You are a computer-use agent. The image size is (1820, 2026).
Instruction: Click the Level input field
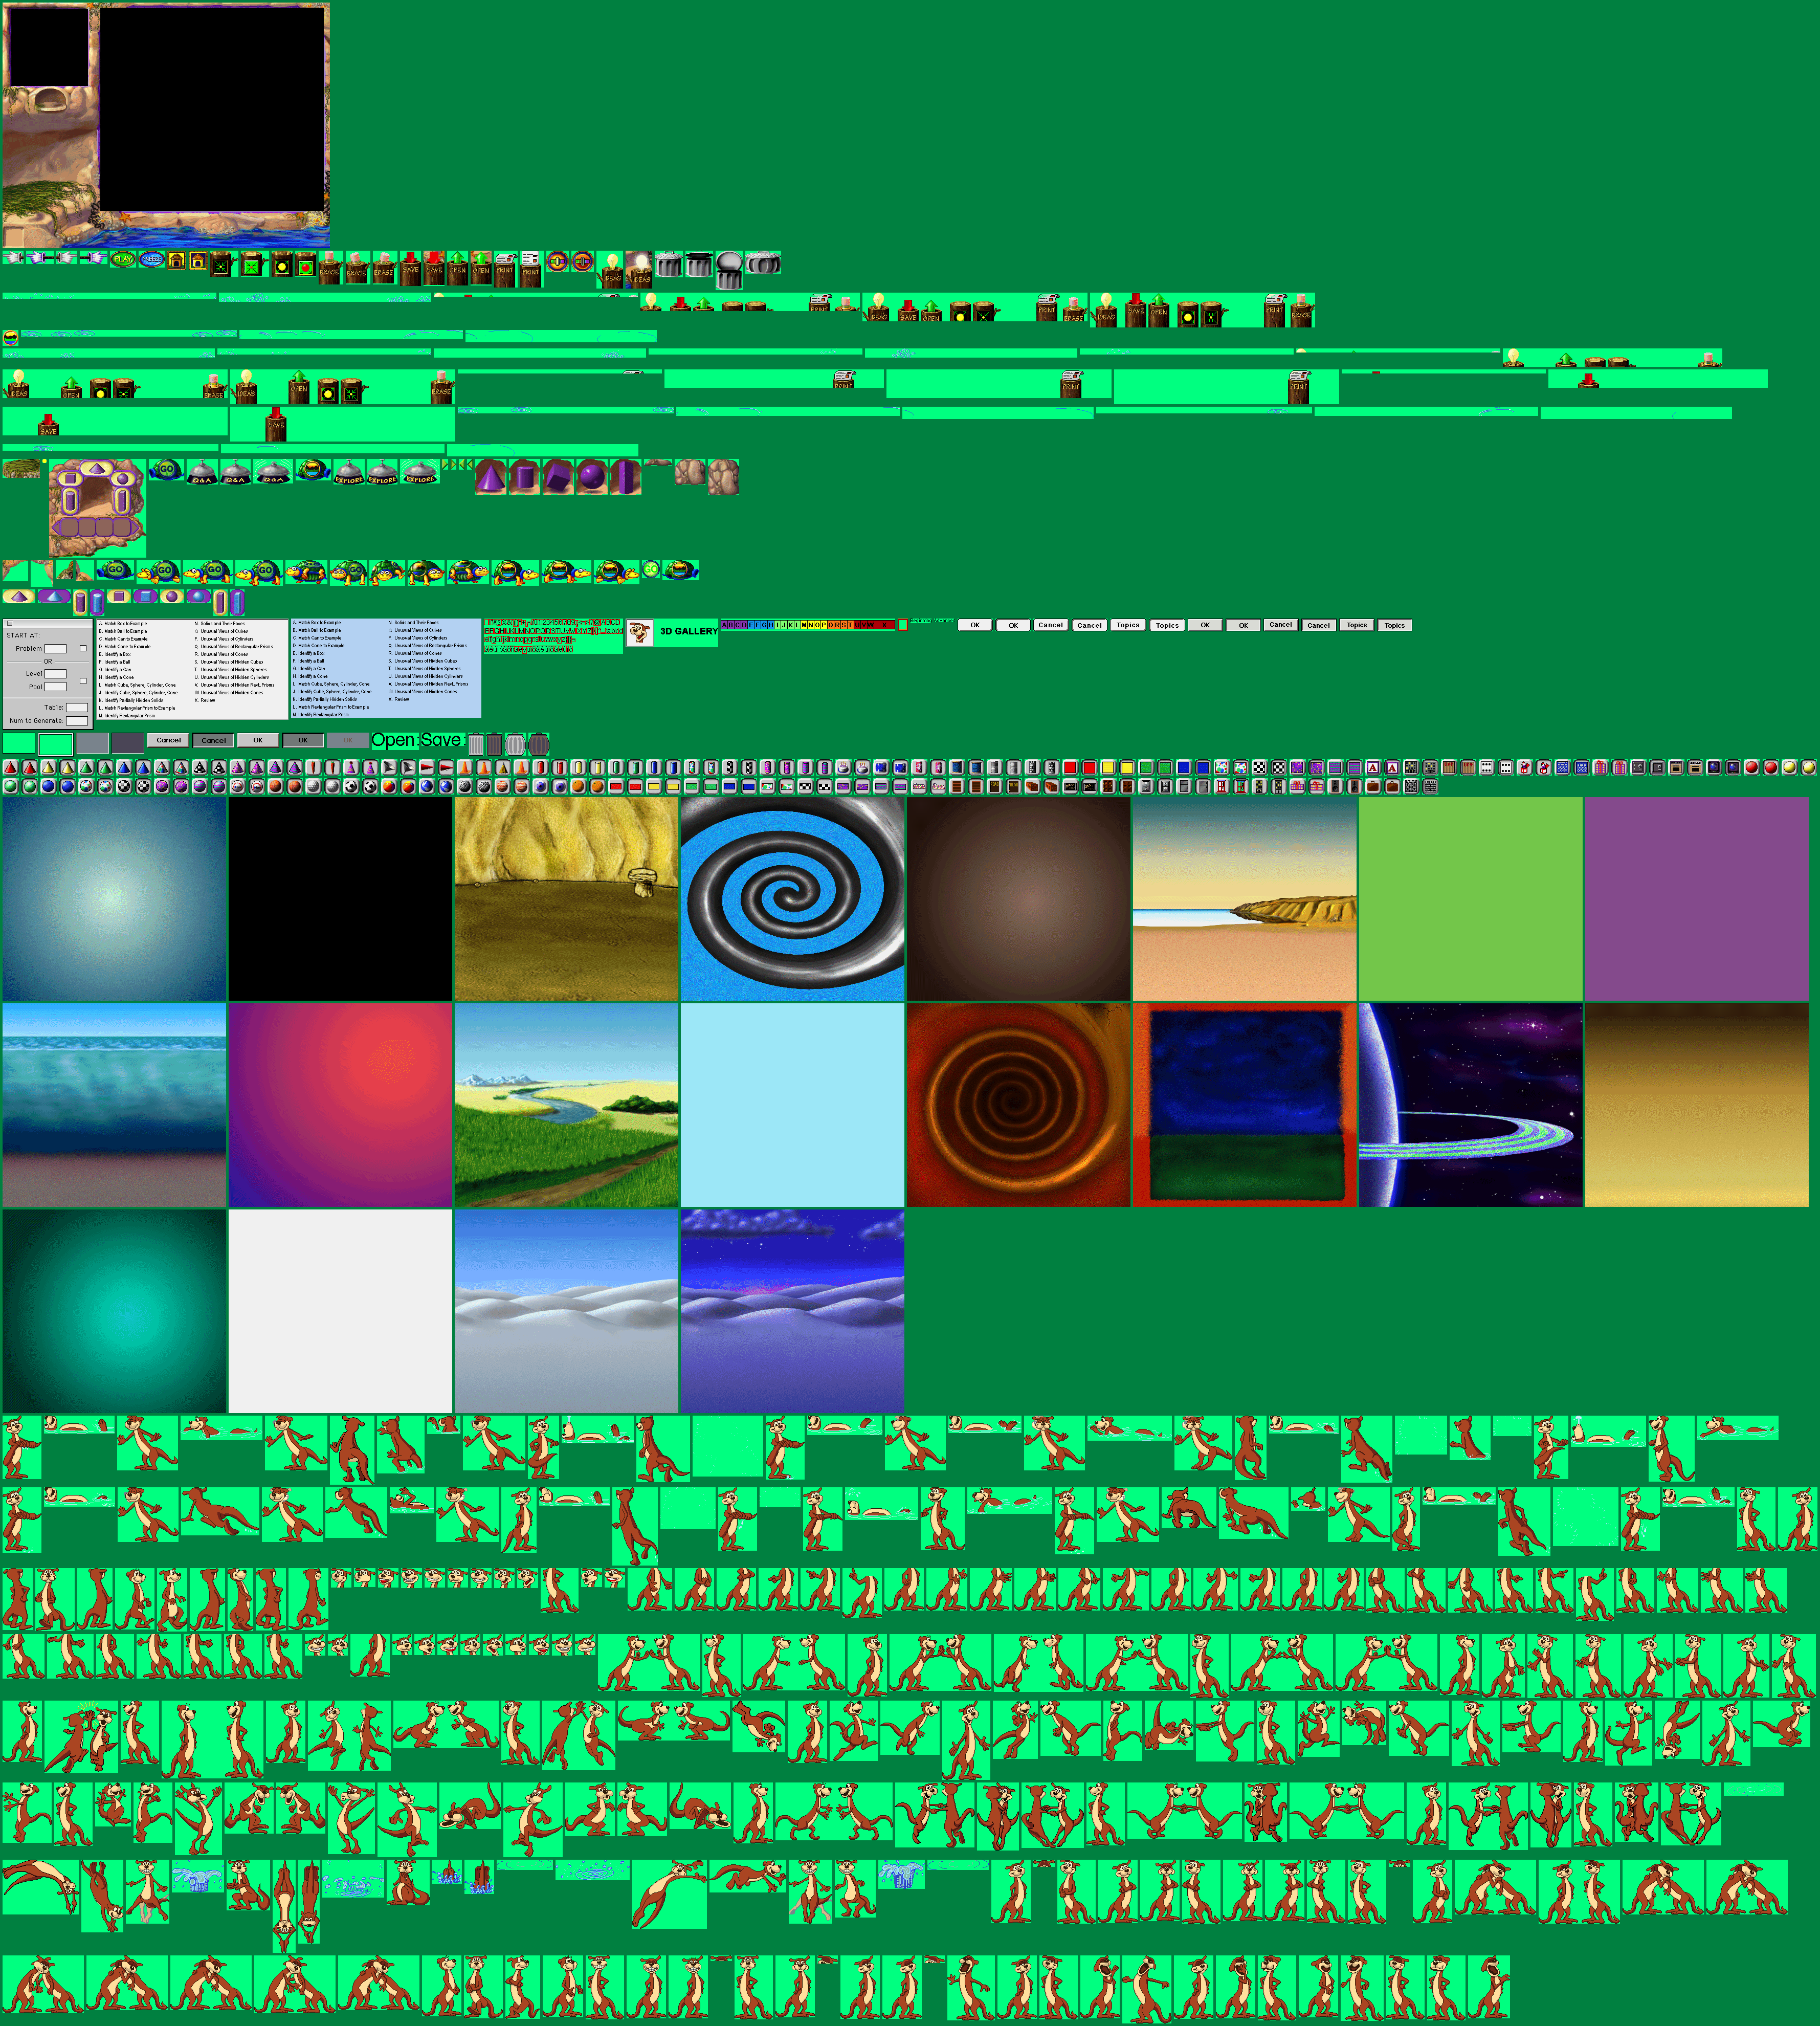tap(55, 674)
